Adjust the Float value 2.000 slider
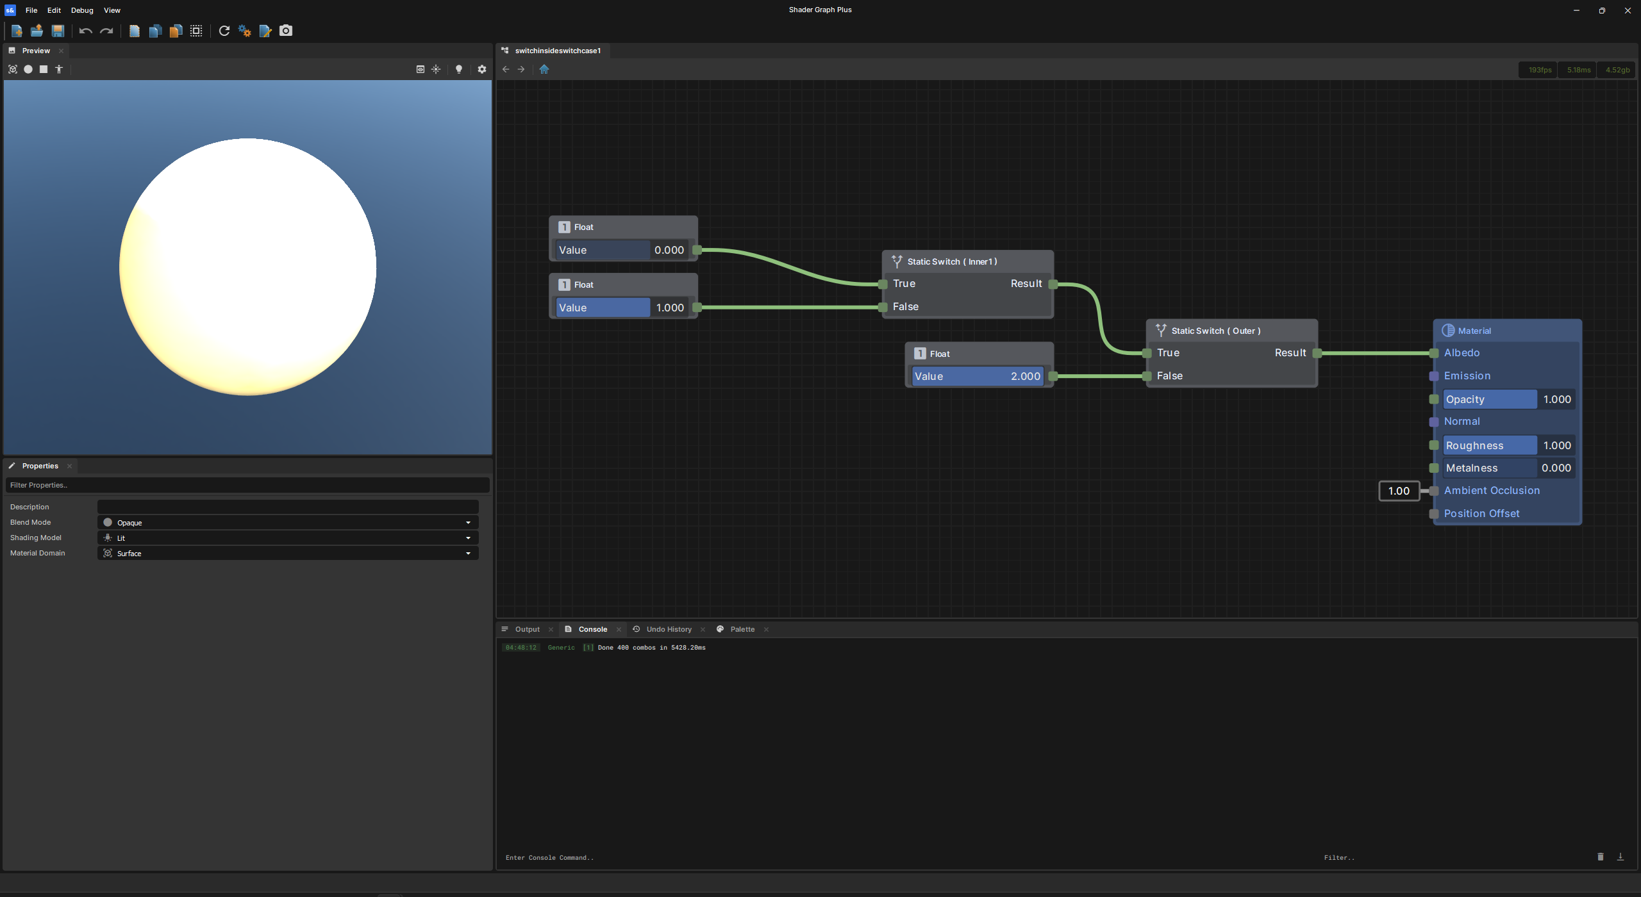The height and width of the screenshot is (897, 1641). tap(978, 376)
